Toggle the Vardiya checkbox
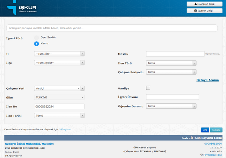226x158 pixels. [148, 88]
